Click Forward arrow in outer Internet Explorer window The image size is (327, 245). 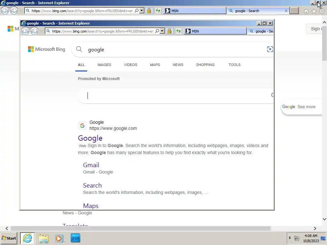14,11
